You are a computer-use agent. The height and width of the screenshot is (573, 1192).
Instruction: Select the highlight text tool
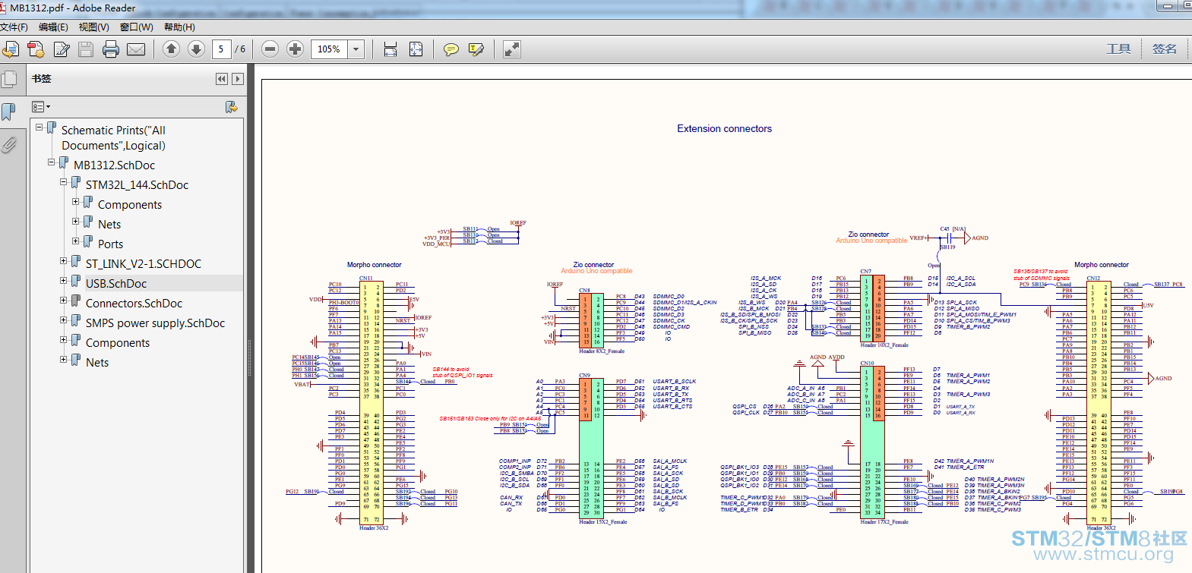[x=476, y=49]
